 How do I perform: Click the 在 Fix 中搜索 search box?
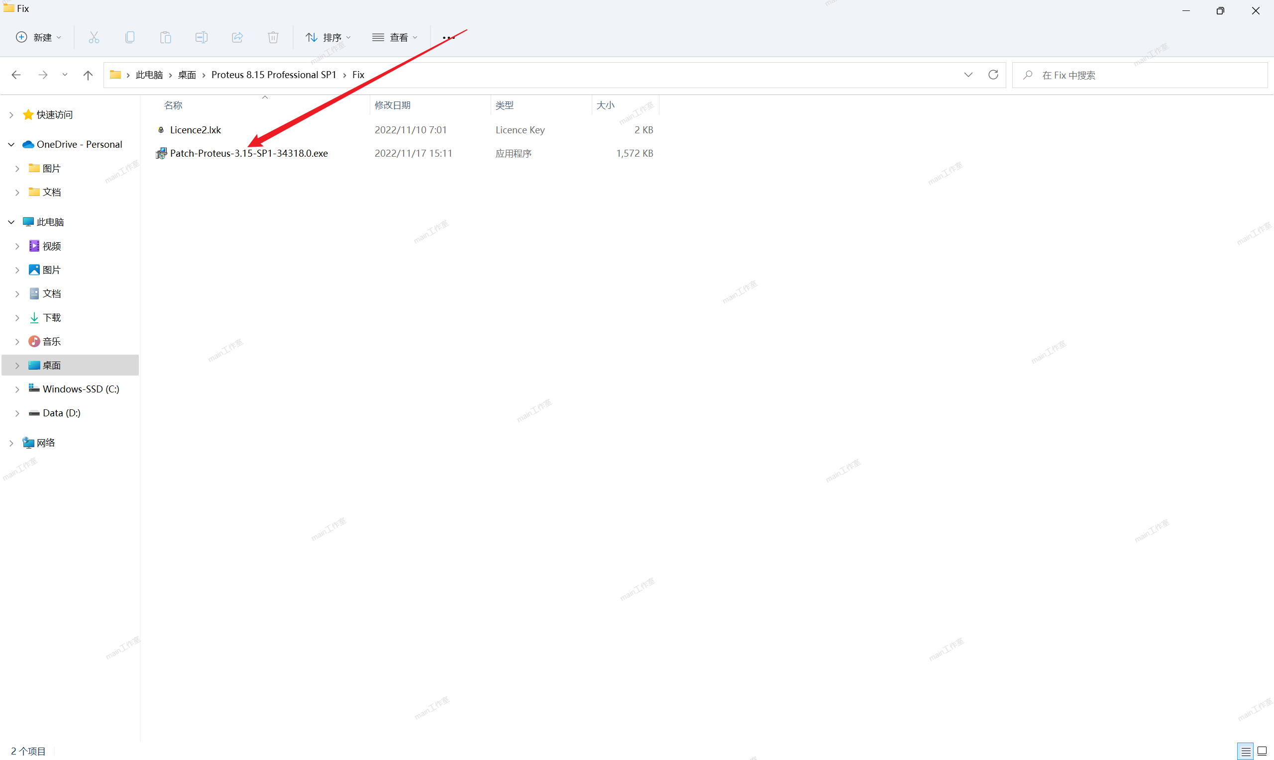tap(1140, 75)
